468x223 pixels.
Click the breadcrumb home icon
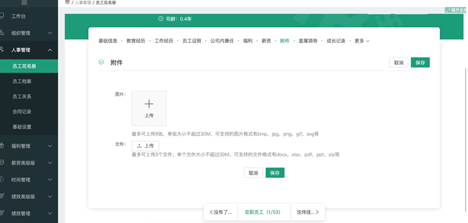(67, 2)
